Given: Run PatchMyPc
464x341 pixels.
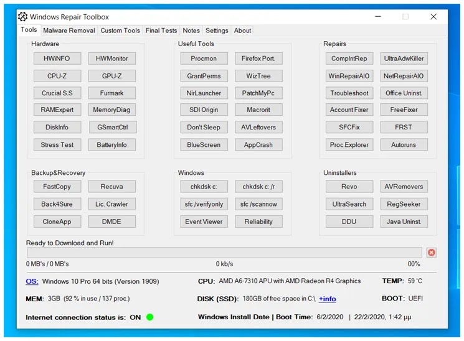Looking at the screenshot, I should pos(258,93).
